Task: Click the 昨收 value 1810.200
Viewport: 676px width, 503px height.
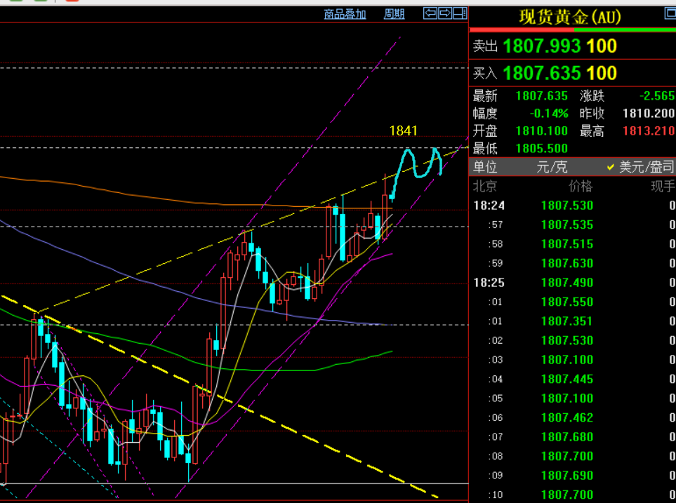Action: click(649, 114)
